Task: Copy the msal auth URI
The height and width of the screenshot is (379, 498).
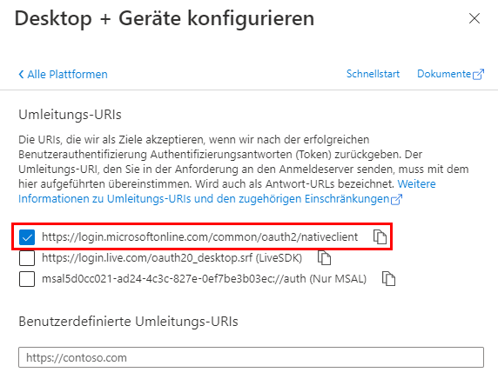Action: coord(388,279)
